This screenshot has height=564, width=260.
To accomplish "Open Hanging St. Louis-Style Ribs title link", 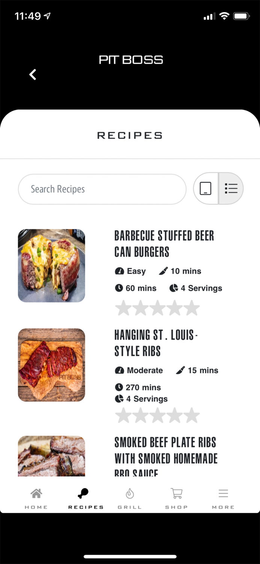I will coord(156,343).
